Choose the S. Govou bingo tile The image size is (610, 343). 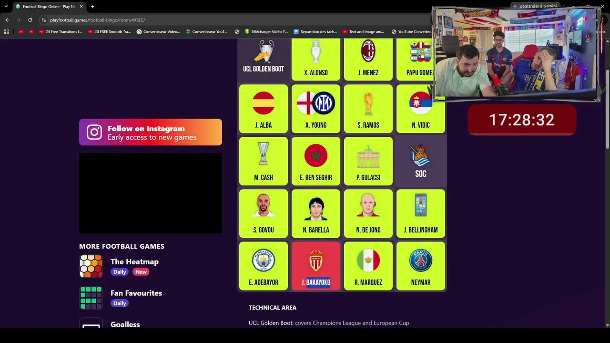pos(264,213)
